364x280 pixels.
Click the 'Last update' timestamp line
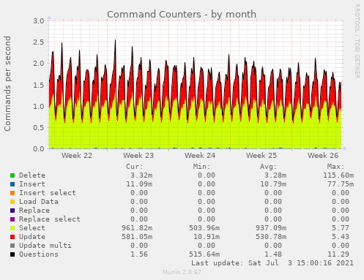[x=272, y=263]
